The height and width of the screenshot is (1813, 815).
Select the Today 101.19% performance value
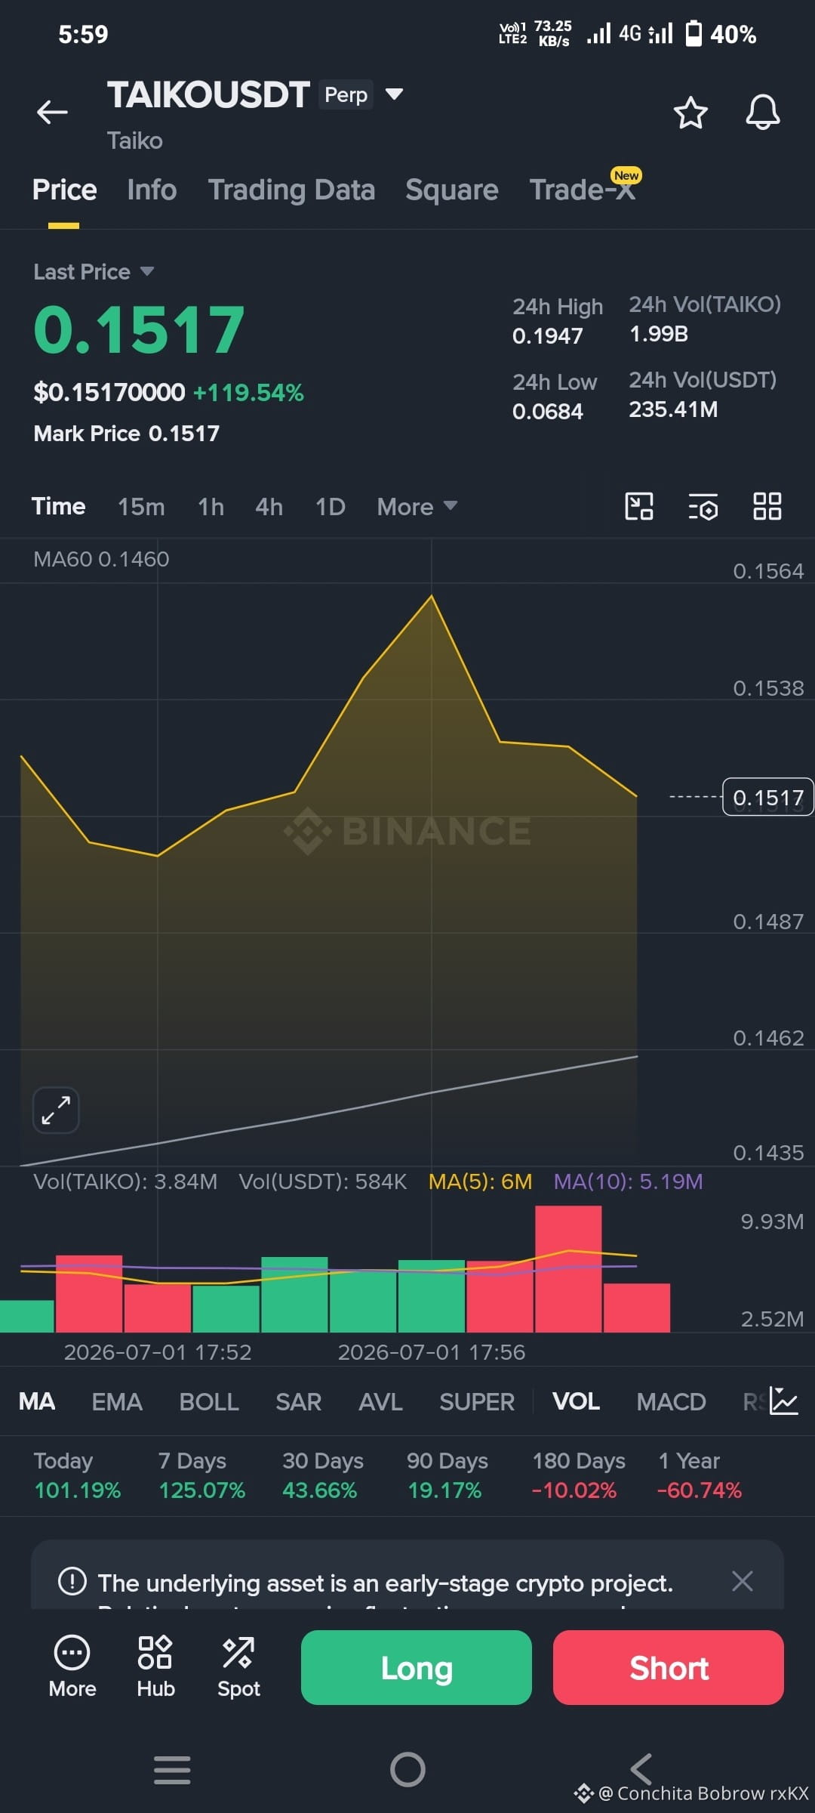click(x=77, y=1490)
